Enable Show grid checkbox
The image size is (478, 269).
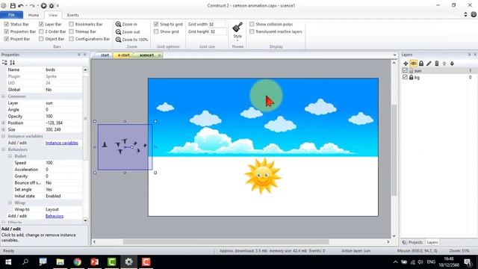(156, 31)
